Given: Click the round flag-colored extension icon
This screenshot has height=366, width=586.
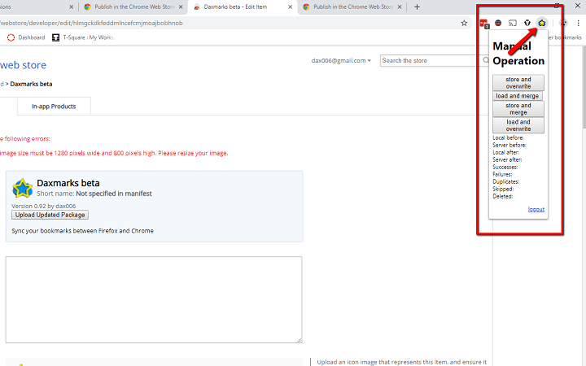Looking at the screenshot, I should [x=498, y=23].
